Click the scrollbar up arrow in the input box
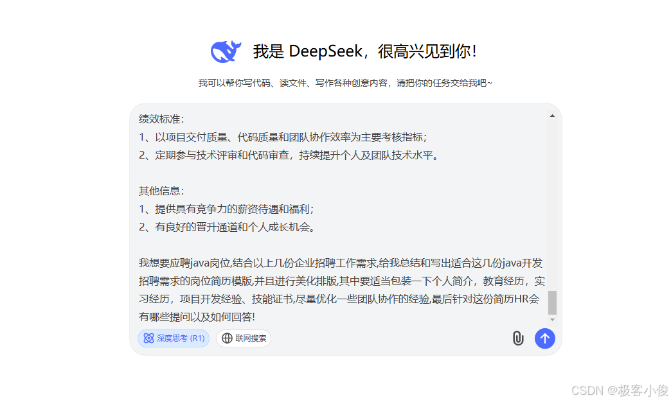The height and width of the screenshot is (402, 671). pos(553,116)
